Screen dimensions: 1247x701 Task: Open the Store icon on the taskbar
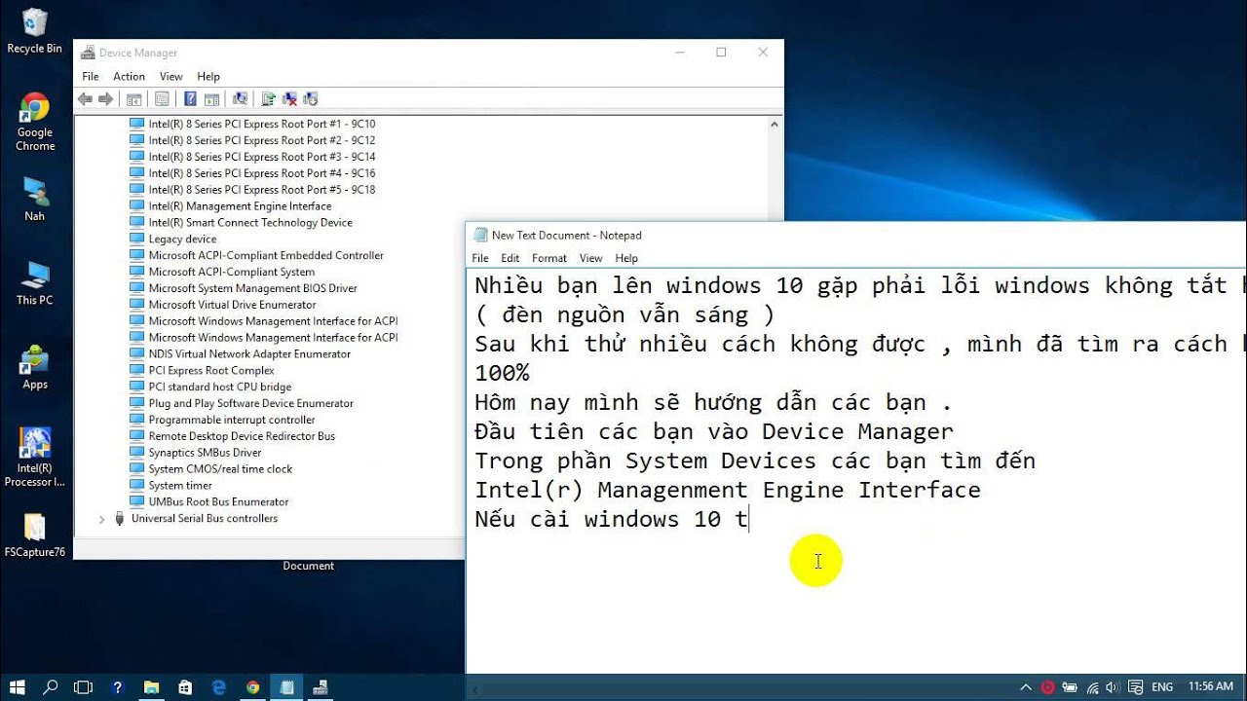click(x=185, y=686)
